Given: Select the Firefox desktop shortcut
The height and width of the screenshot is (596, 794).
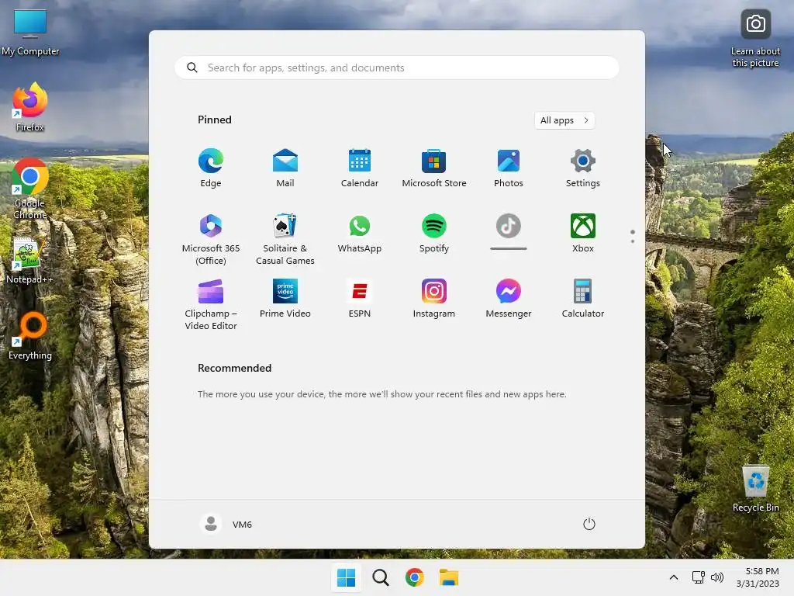Looking at the screenshot, I should click(30, 107).
